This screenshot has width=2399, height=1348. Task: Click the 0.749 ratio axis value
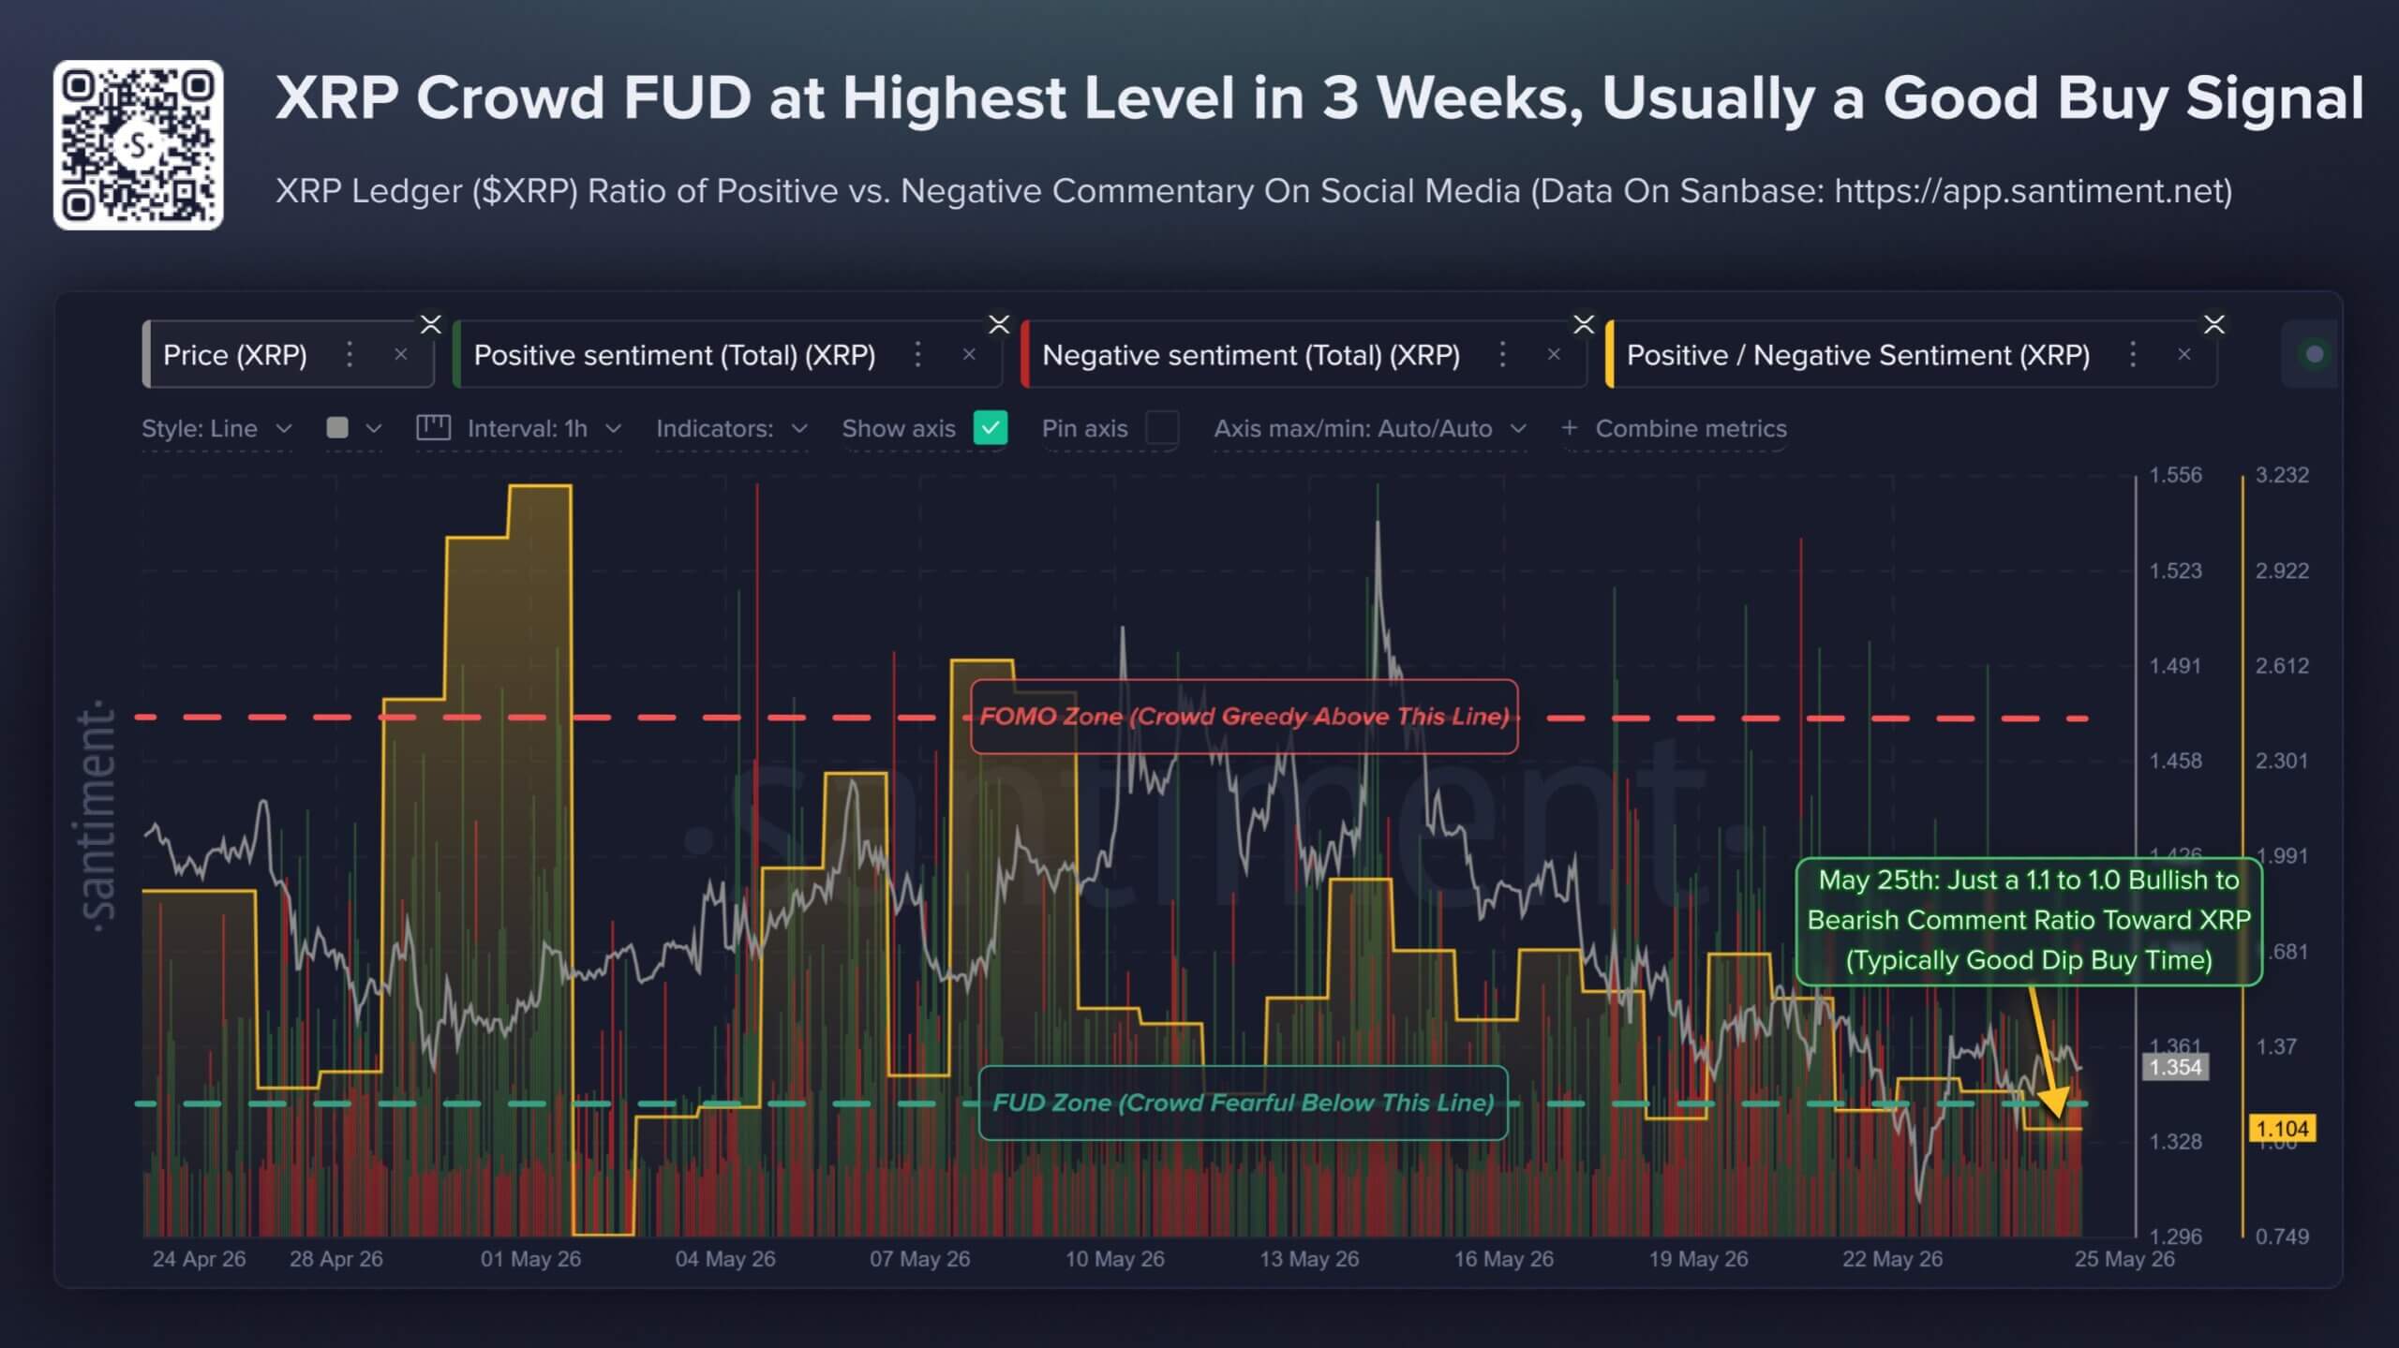[2282, 1237]
